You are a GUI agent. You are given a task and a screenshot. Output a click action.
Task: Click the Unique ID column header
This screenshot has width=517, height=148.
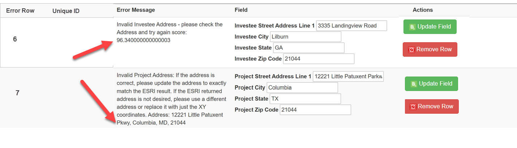point(66,11)
